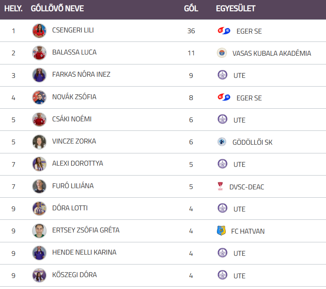
Task: Open Furó Liliána player name link
Action: (x=73, y=186)
